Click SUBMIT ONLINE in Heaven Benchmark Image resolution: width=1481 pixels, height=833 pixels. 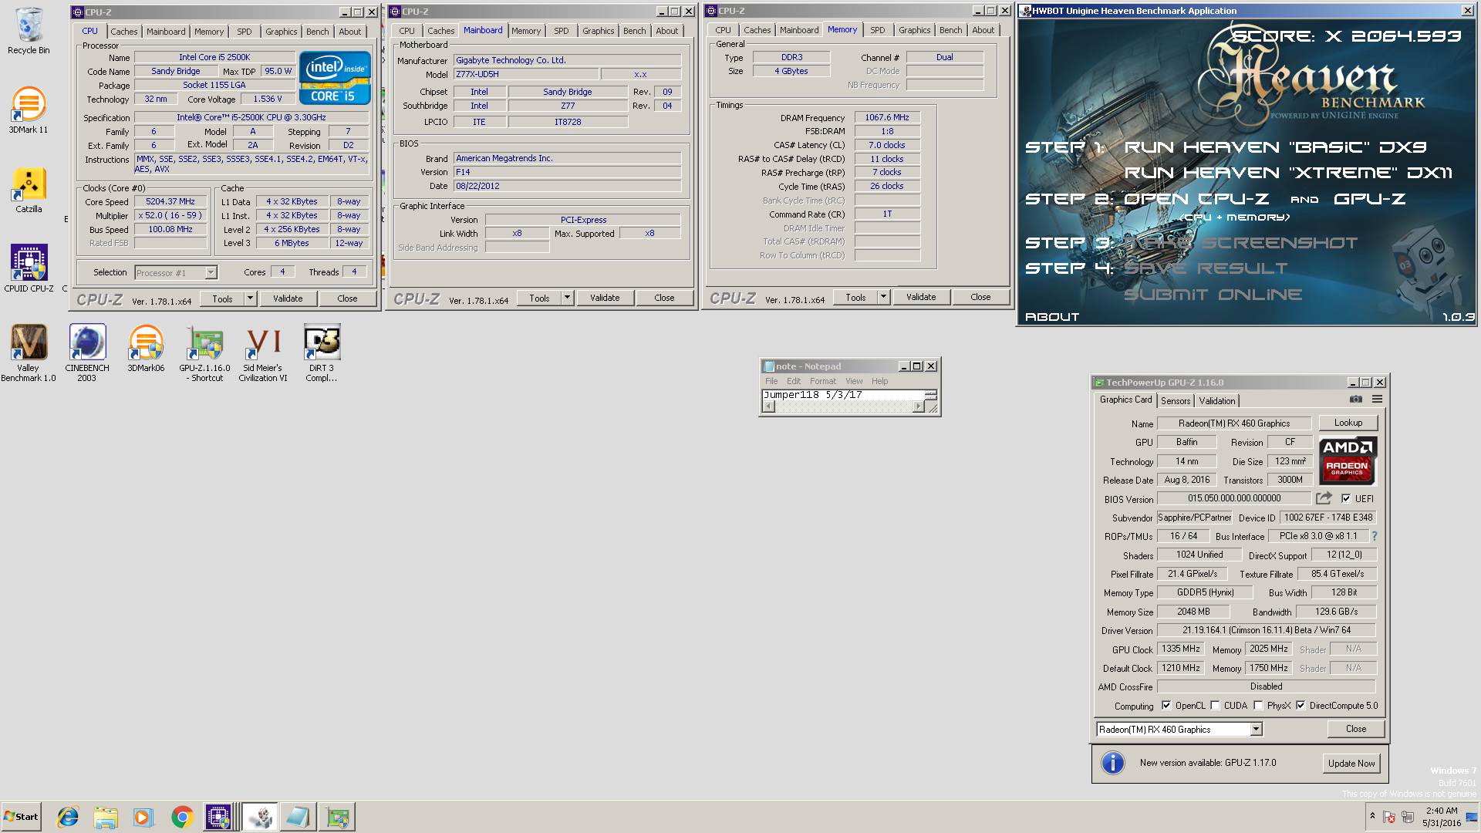pos(1213,294)
